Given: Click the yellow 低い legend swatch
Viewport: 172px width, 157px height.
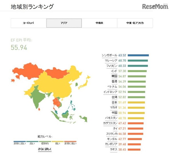Looking at the screenshot, I should tap(58, 142).
